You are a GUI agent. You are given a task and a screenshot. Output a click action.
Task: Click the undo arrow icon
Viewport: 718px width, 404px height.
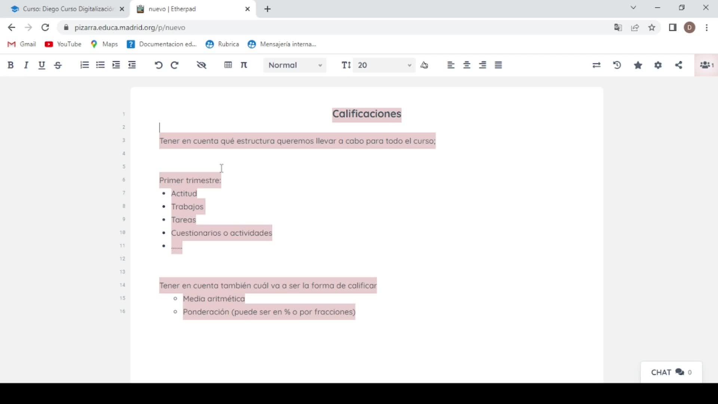click(158, 65)
